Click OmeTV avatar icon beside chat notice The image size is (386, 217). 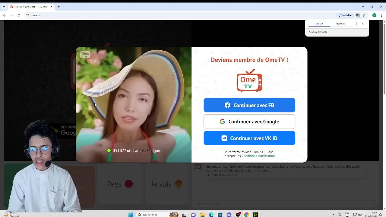pyautogui.click(x=197, y=166)
